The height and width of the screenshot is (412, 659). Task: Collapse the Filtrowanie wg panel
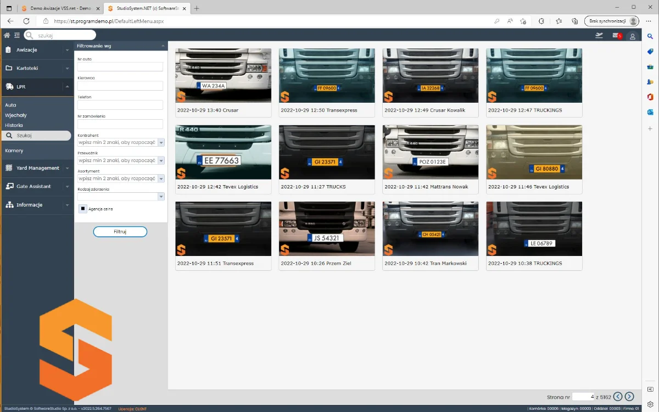163,46
